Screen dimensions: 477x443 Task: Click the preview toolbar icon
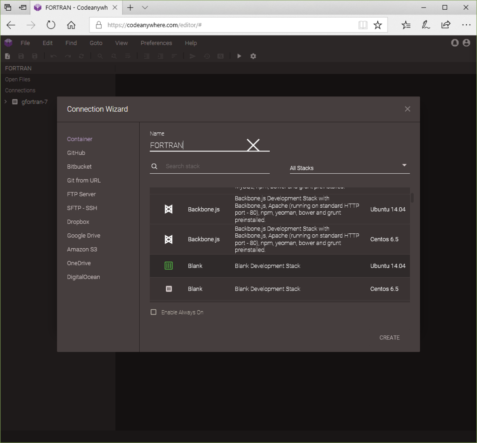pyautogui.click(x=220, y=56)
